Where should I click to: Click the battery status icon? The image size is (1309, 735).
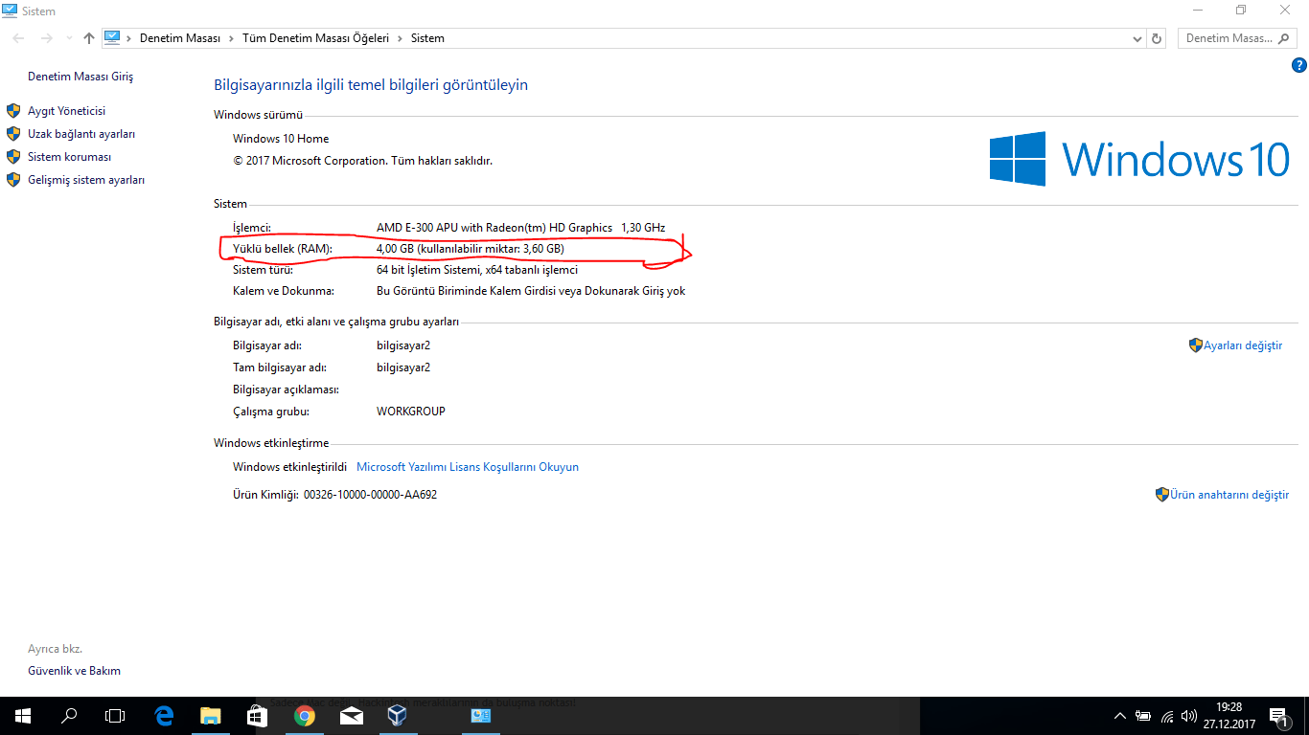click(1143, 716)
